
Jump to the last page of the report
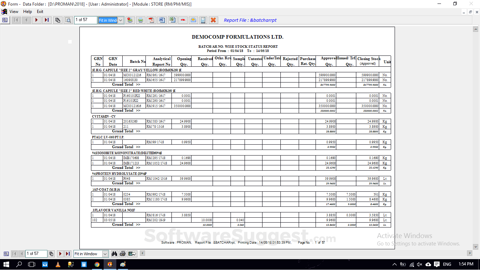click(x=46, y=20)
